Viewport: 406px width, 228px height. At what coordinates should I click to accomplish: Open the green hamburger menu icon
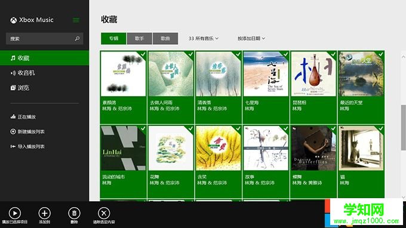point(76,20)
